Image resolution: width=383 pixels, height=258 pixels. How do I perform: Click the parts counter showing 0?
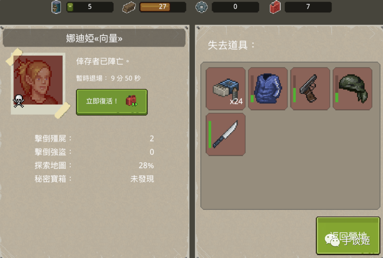point(235,7)
